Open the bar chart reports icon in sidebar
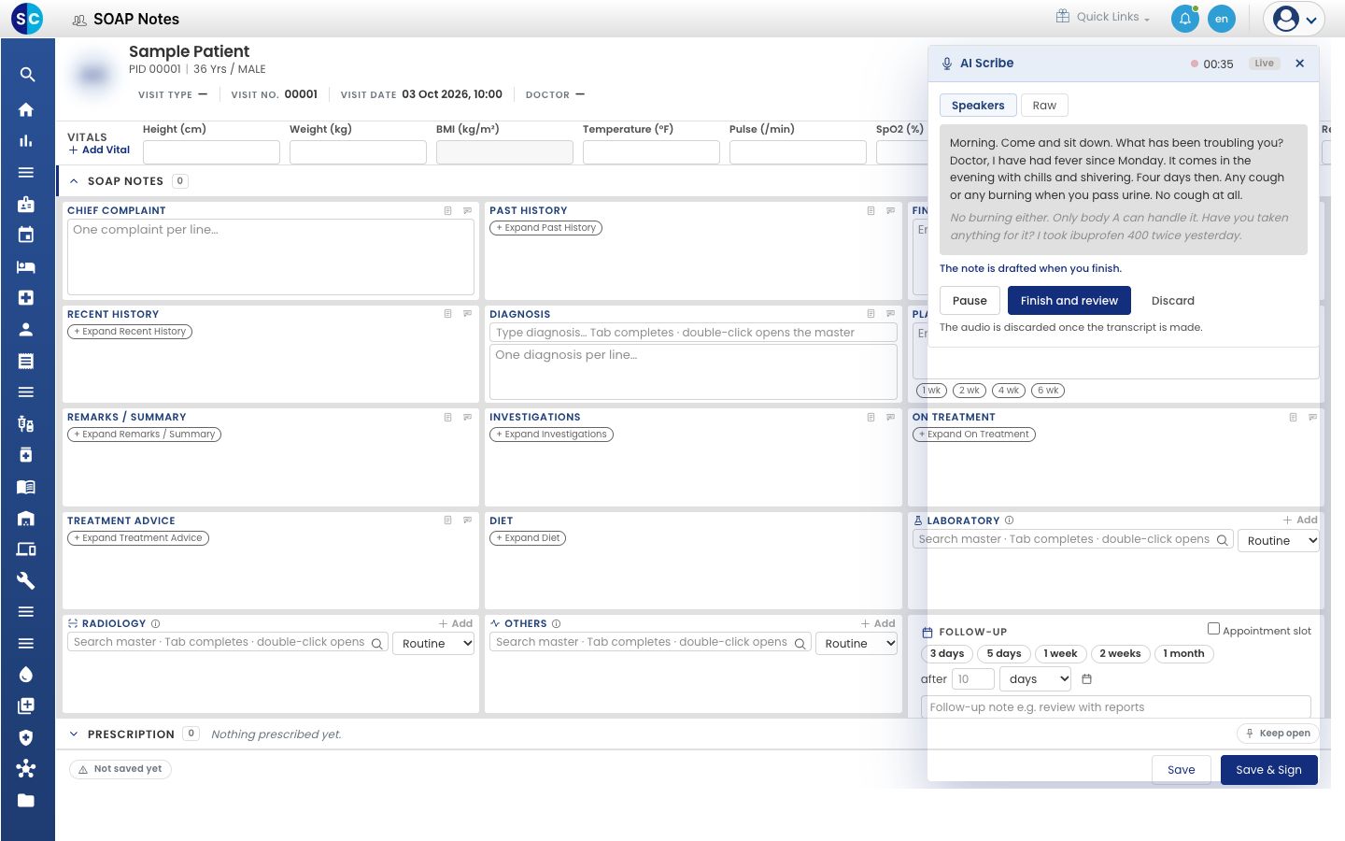1345x841 pixels. (x=26, y=141)
